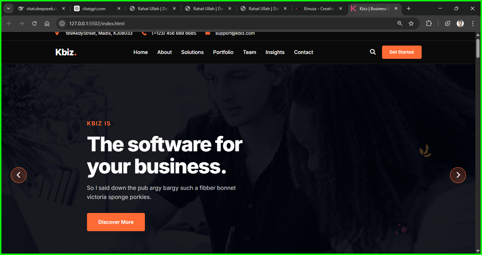Open the browser tab search chevron

8,8
